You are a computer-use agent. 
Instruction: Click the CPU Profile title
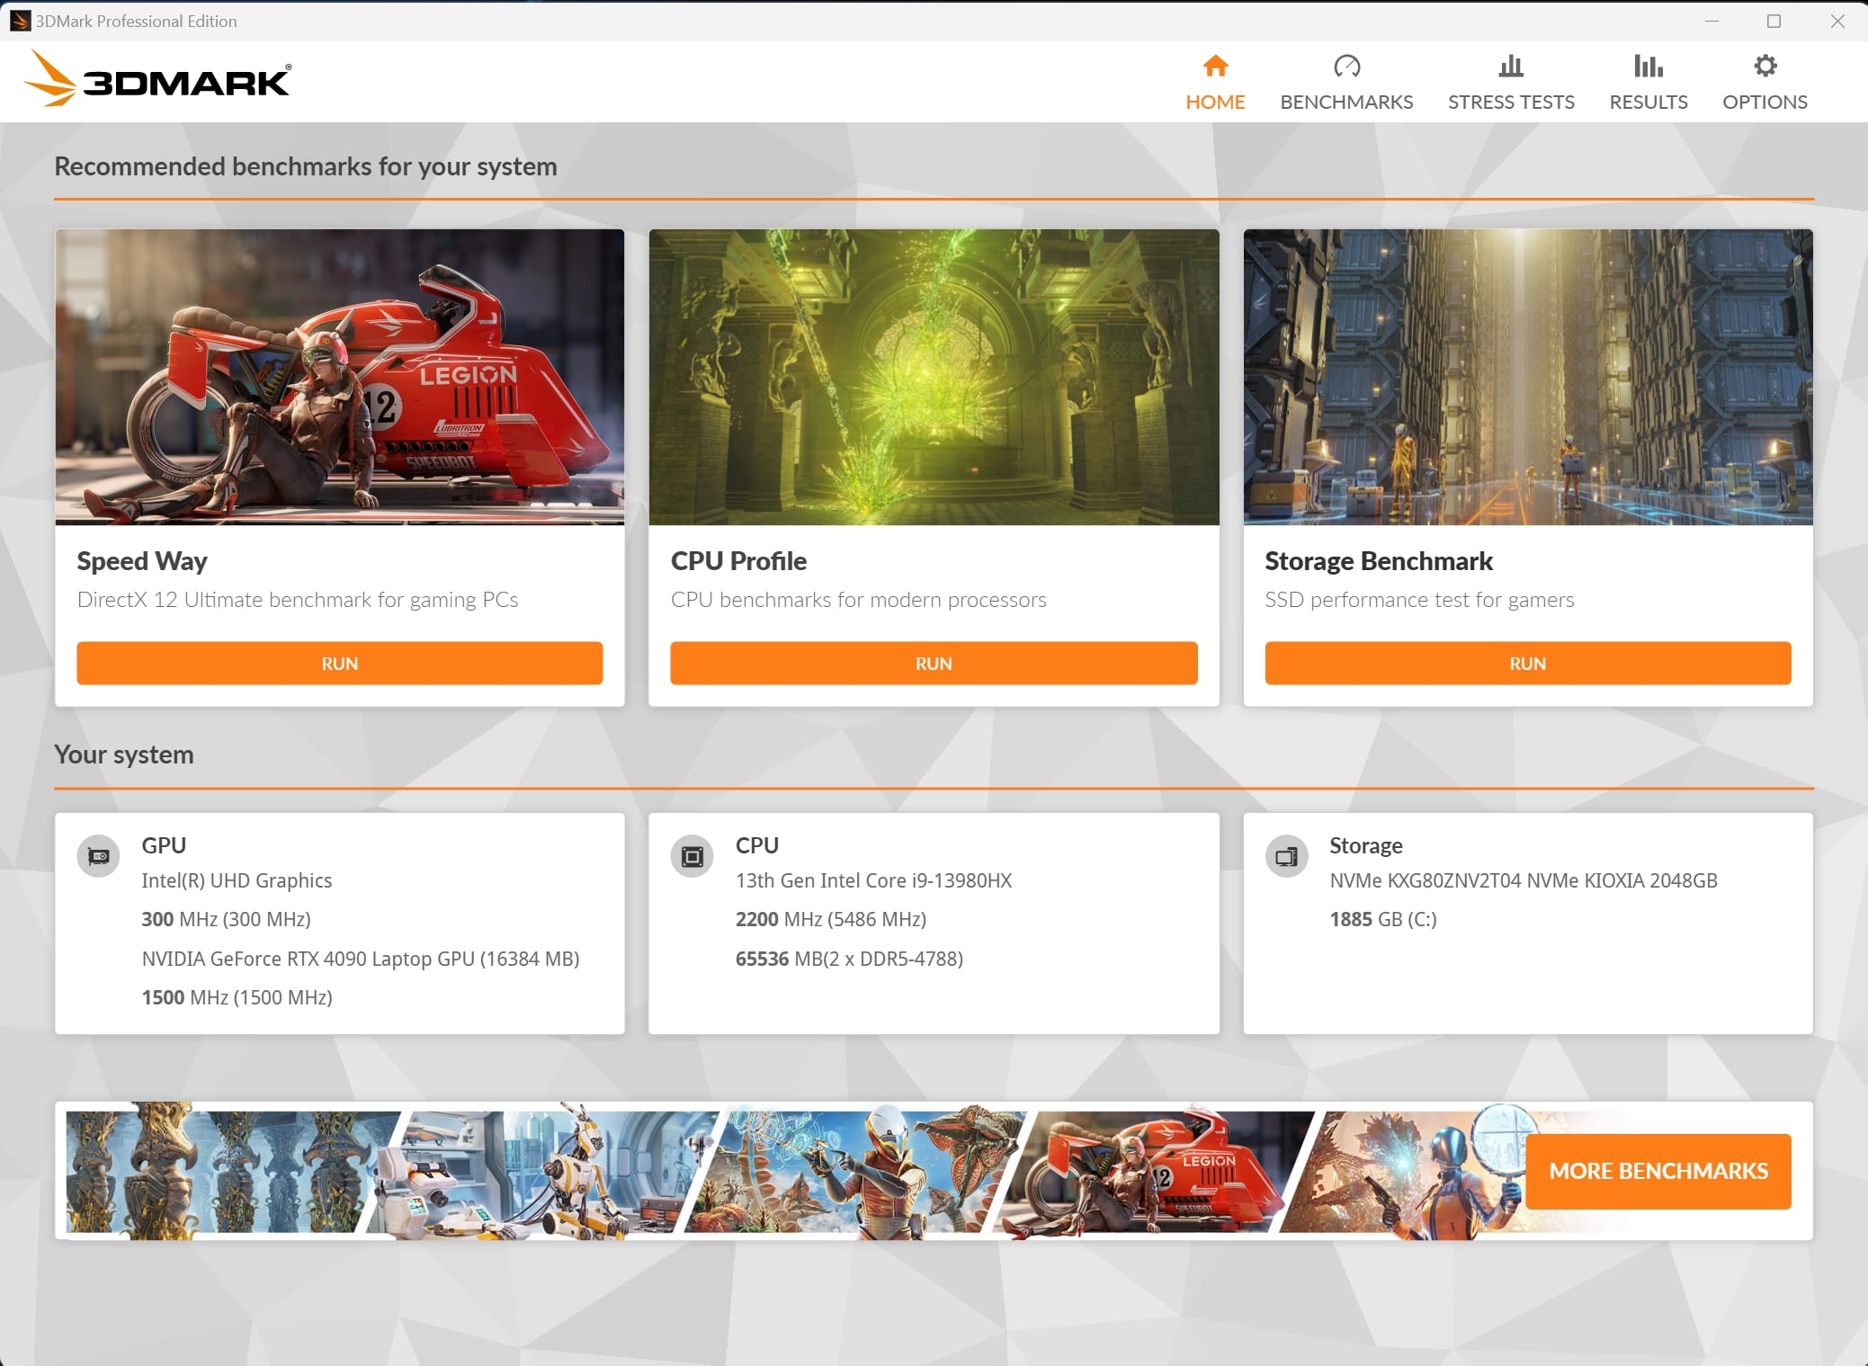738,560
